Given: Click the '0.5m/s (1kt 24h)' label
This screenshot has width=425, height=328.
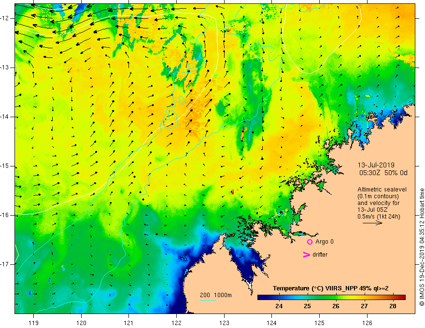Looking at the screenshot, I should (x=379, y=217).
